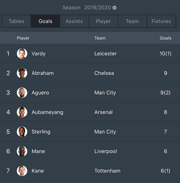
Task: Open Kane's profile photo
Action: point(22,171)
